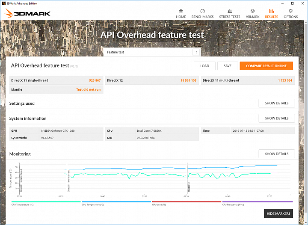
Task: Click the time value 2016-07-13 01:54
Action: tap(248, 130)
